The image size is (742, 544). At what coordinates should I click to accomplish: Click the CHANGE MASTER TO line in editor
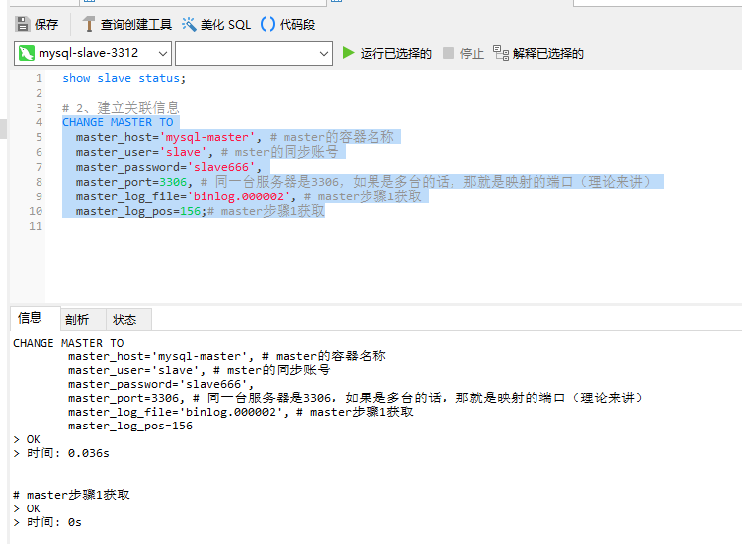(x=118, y=122)
